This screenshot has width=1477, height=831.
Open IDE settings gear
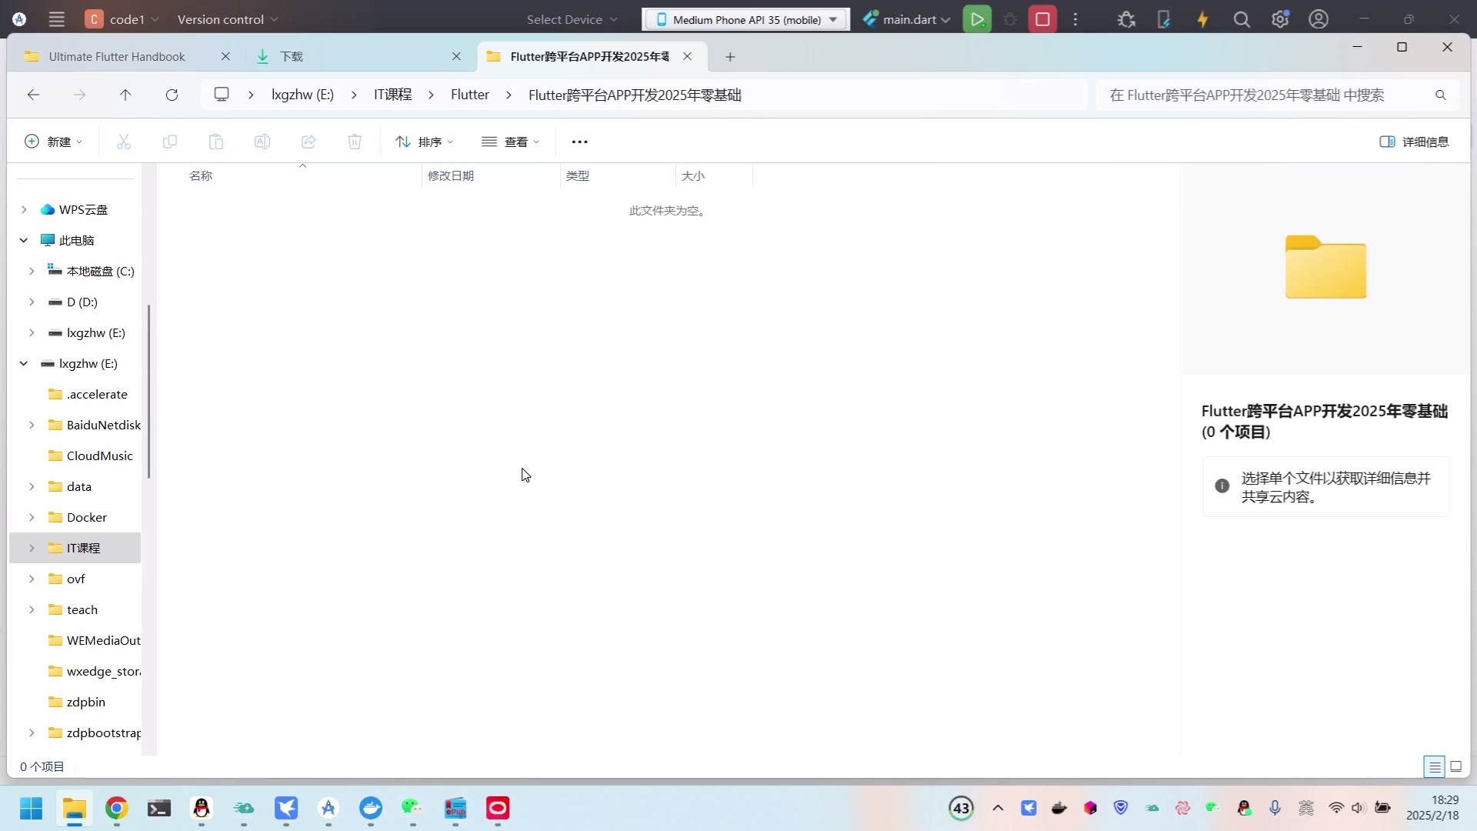pos(1280,18)
